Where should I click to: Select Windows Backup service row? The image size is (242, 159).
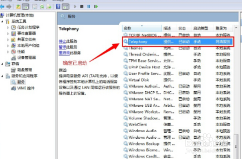(177, 144)
